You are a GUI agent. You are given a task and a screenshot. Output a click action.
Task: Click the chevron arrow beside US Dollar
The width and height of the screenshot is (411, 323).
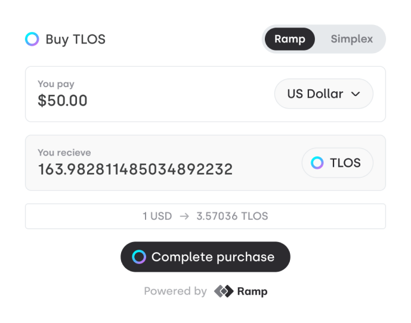coord(356,94)
